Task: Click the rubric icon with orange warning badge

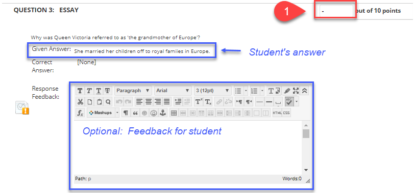Action: tap(22, 107)
